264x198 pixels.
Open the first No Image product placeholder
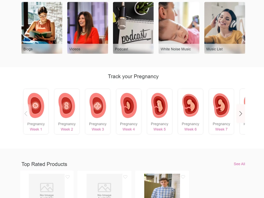pos(47,186)
